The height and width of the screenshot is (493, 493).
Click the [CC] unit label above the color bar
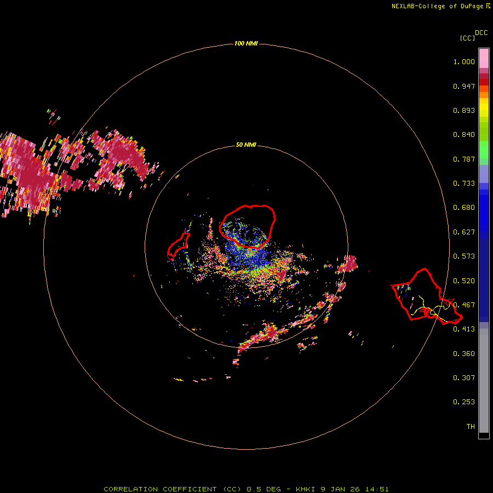[x=467, y=38]
